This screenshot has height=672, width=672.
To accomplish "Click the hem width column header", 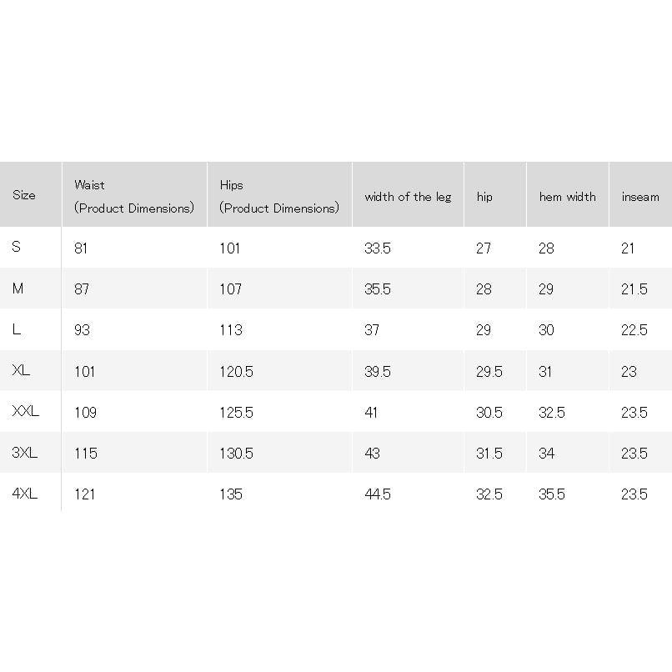I will pos(568,197).
